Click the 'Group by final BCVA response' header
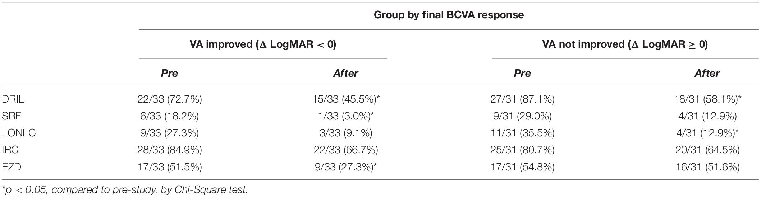This screenshot has height=197, width=761. (448, 15)
